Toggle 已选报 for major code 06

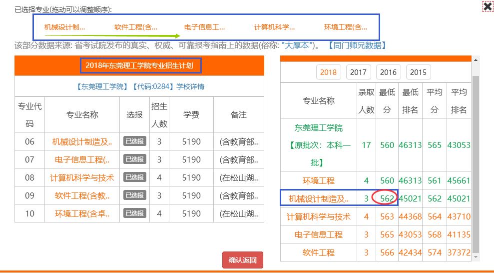134,141
